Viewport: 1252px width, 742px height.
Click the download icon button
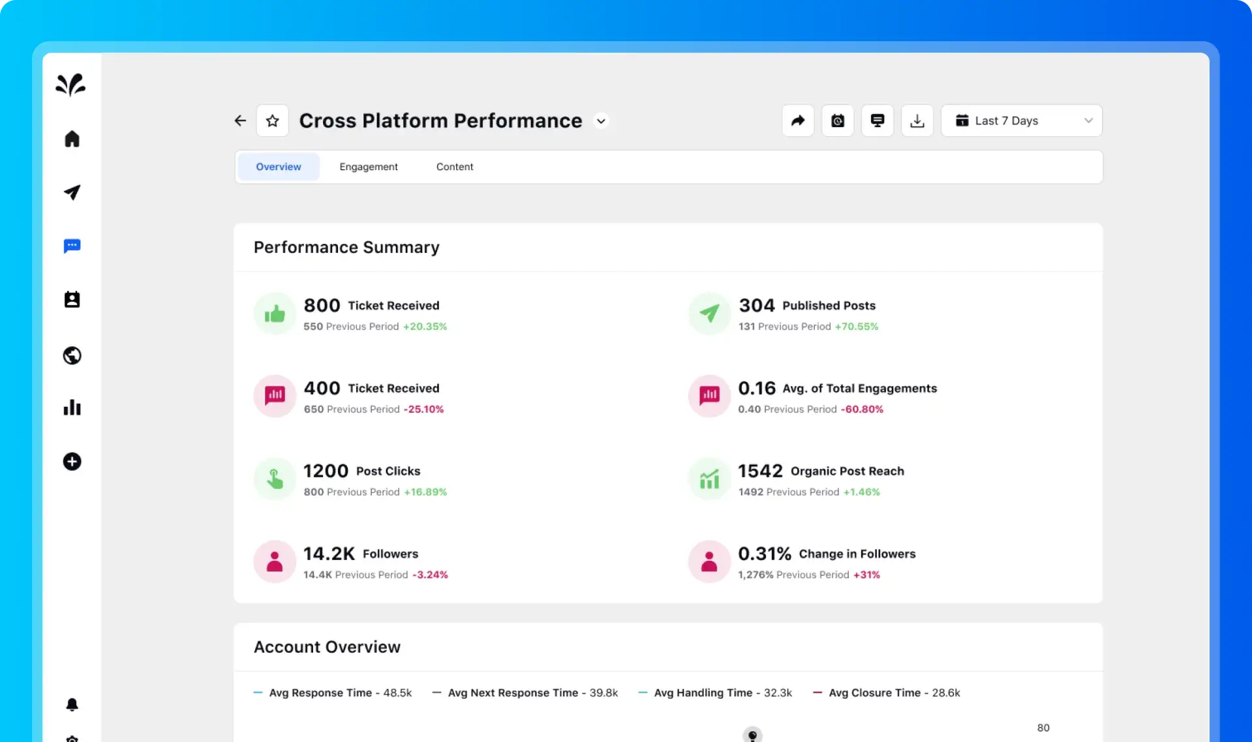click(x=917, y=121)
